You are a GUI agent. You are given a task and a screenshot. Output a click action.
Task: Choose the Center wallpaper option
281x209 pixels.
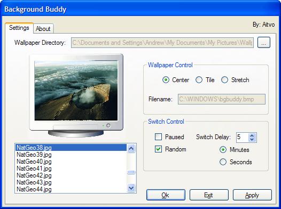[166, 80]
